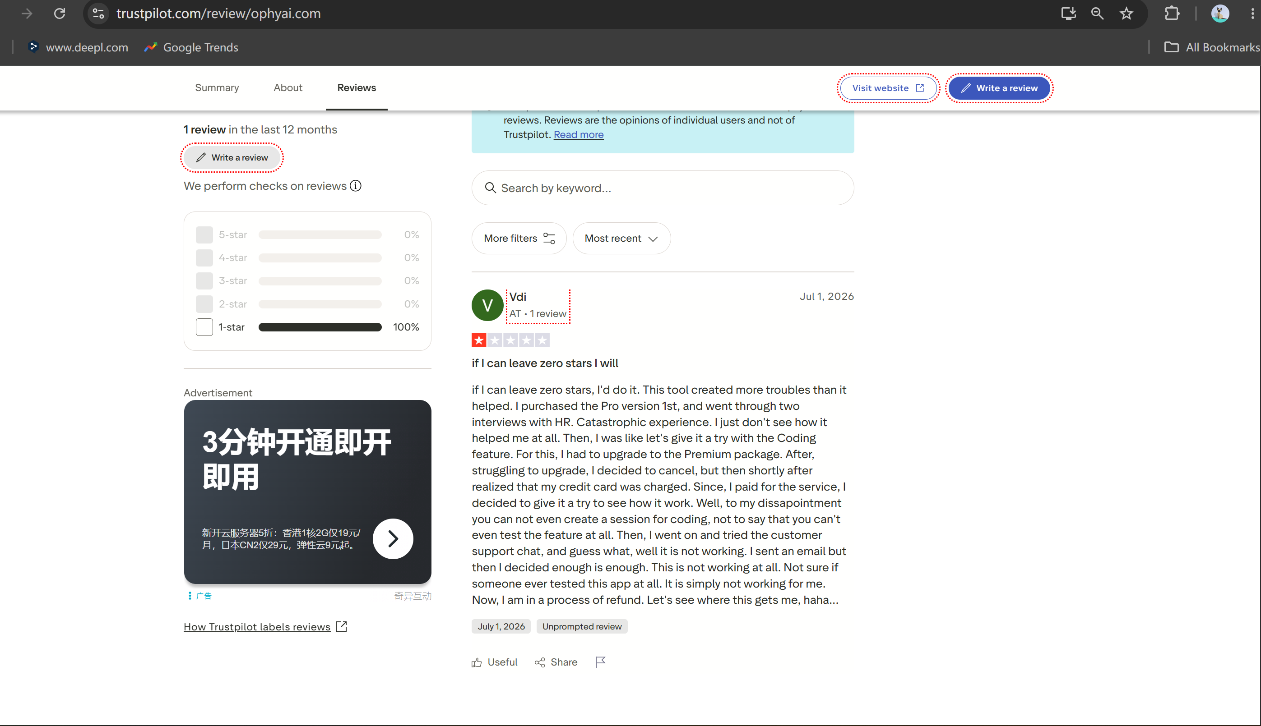
Task: Follow the Read more link
Action: 578,135
